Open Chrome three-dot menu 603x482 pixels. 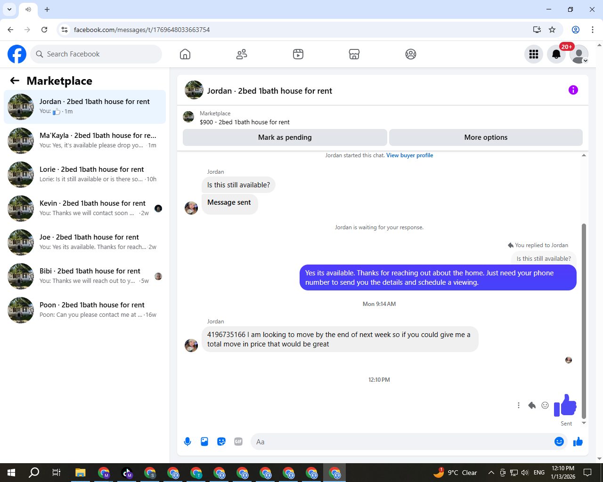click(x=593, y=30)
